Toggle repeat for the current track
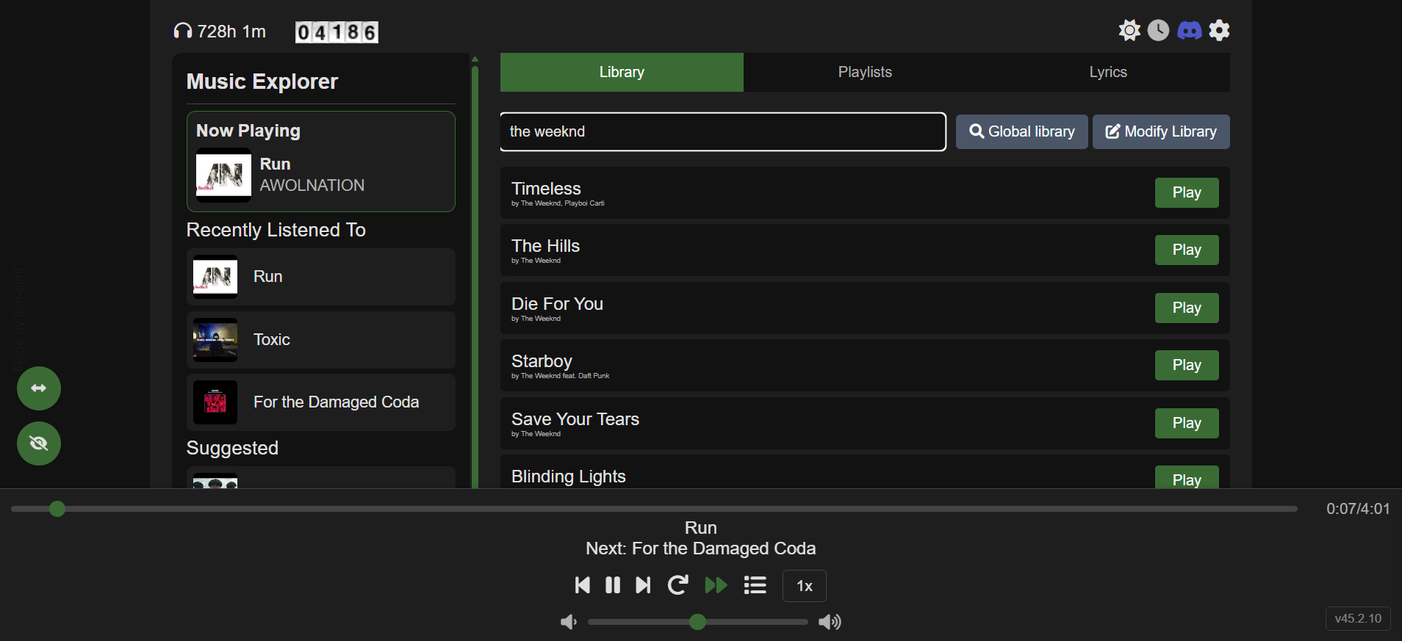This screenshot has width=1402, height=641. tap(677, 585)
